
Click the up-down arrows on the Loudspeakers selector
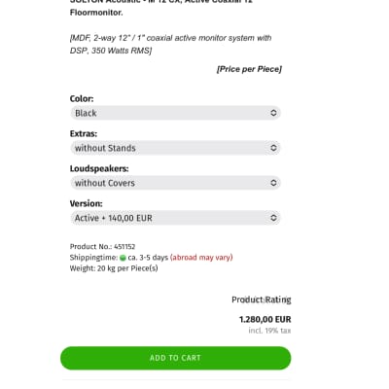(x=273, y=183)
